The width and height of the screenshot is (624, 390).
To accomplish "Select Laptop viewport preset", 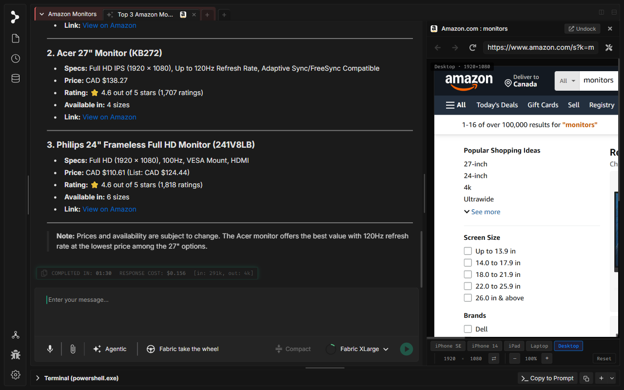I will [539, 346].
